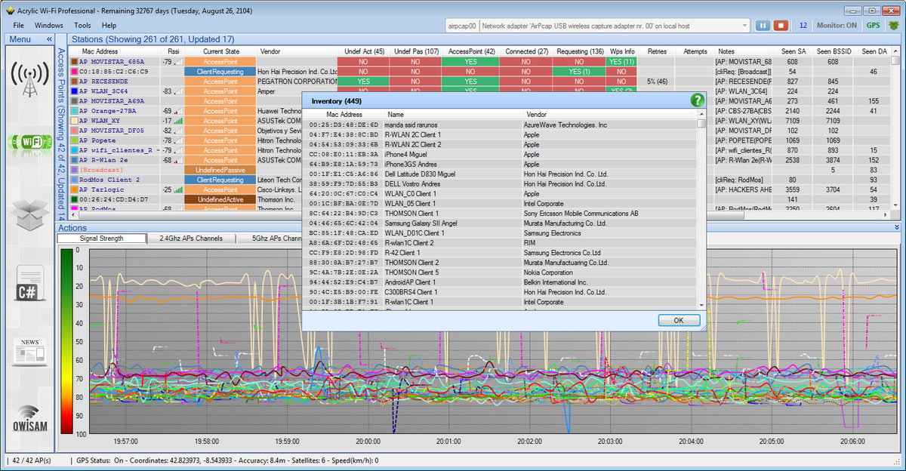Toggle Monitor: ON mode
Viewport: 906px width, 471px height.
(837, 25)
